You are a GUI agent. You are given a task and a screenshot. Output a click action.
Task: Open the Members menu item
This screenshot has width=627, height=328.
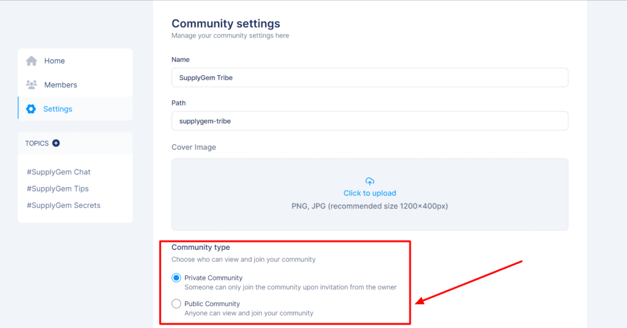(75, 84)
